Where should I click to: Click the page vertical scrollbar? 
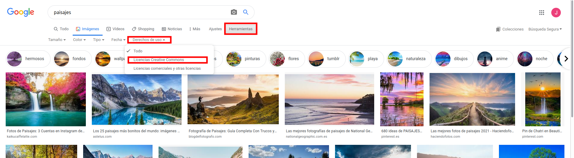572,60
